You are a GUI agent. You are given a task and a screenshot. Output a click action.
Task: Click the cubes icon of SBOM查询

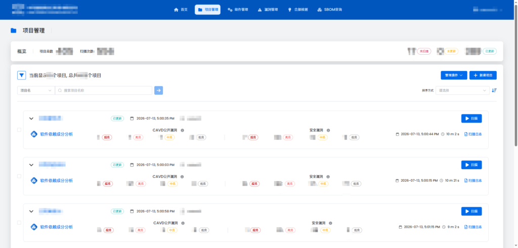click(320, 10)
